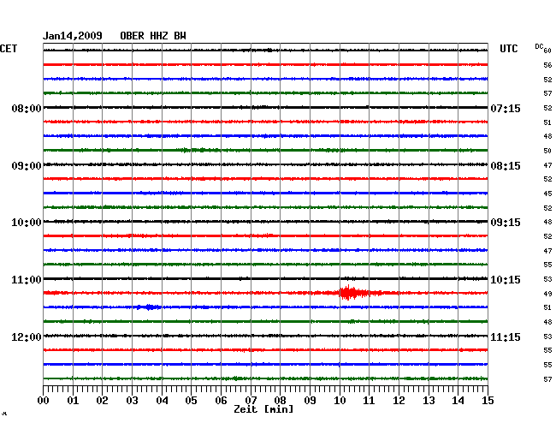
Task: Click the UTC timezone label
Action: pyautogui.click(x=508, y=49)
